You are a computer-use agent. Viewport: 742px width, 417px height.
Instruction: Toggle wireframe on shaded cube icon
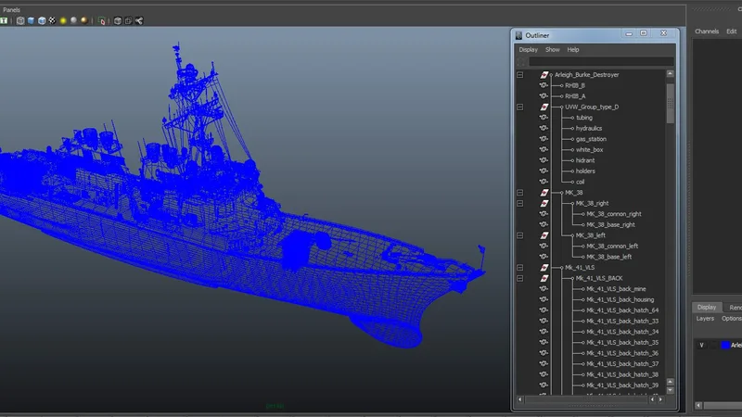[42, 20]
